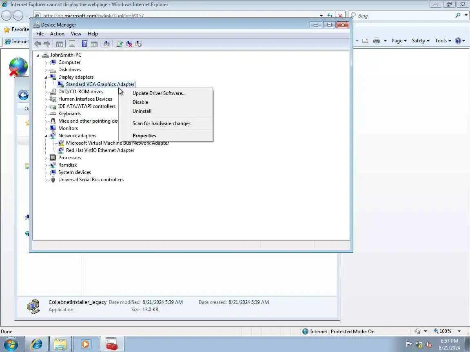Select IDE ATA/ATAPI controllers tree item
Screen dimensions: 470x352
(86, 106)
